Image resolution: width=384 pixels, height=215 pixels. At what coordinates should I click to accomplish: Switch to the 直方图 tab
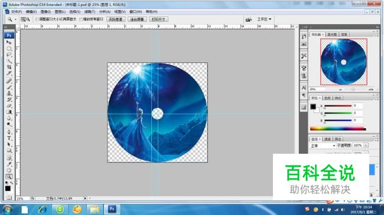(x=332, y=34)
